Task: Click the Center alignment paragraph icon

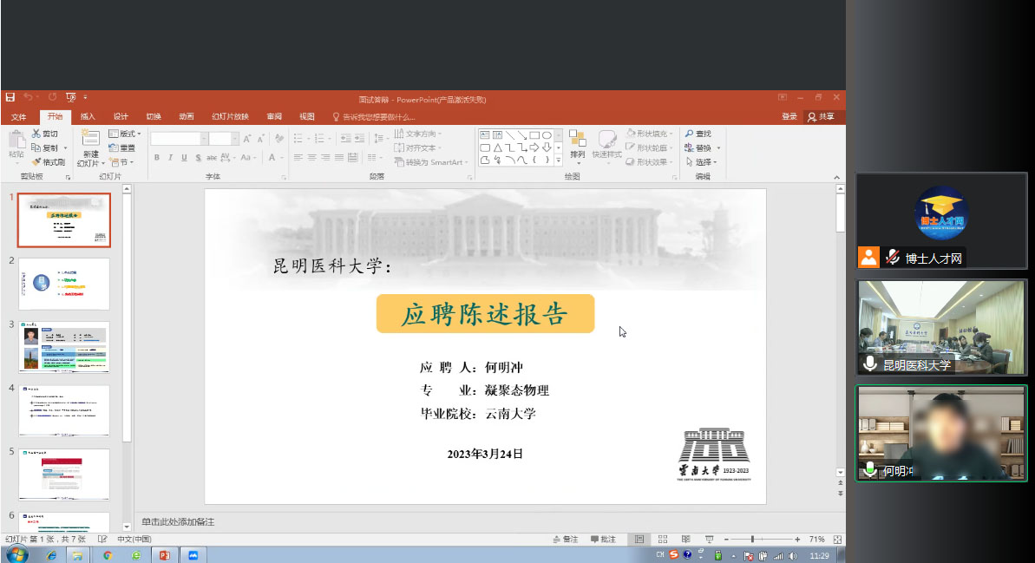Action: tap(311, 158)
